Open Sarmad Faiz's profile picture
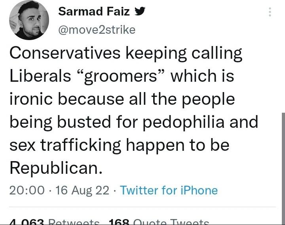This screenshot has height=225, width=285. pyautogui.click(x=28, y=20)
